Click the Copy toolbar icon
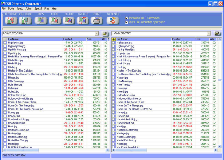Screen dimensions: 224x160 [41, 20]
